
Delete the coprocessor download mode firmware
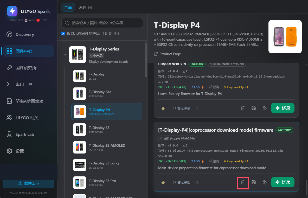[243, 182]
